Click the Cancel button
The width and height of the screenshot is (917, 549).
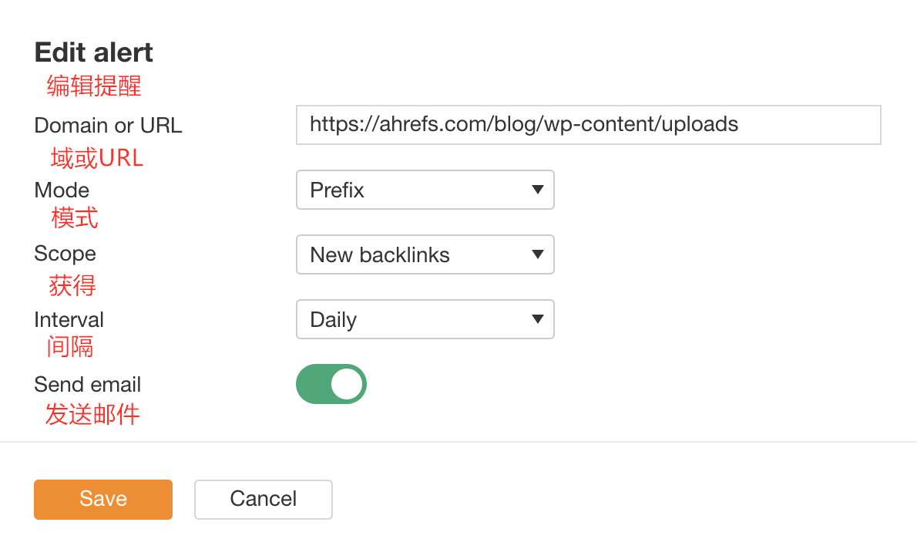[x=263, y=499]
